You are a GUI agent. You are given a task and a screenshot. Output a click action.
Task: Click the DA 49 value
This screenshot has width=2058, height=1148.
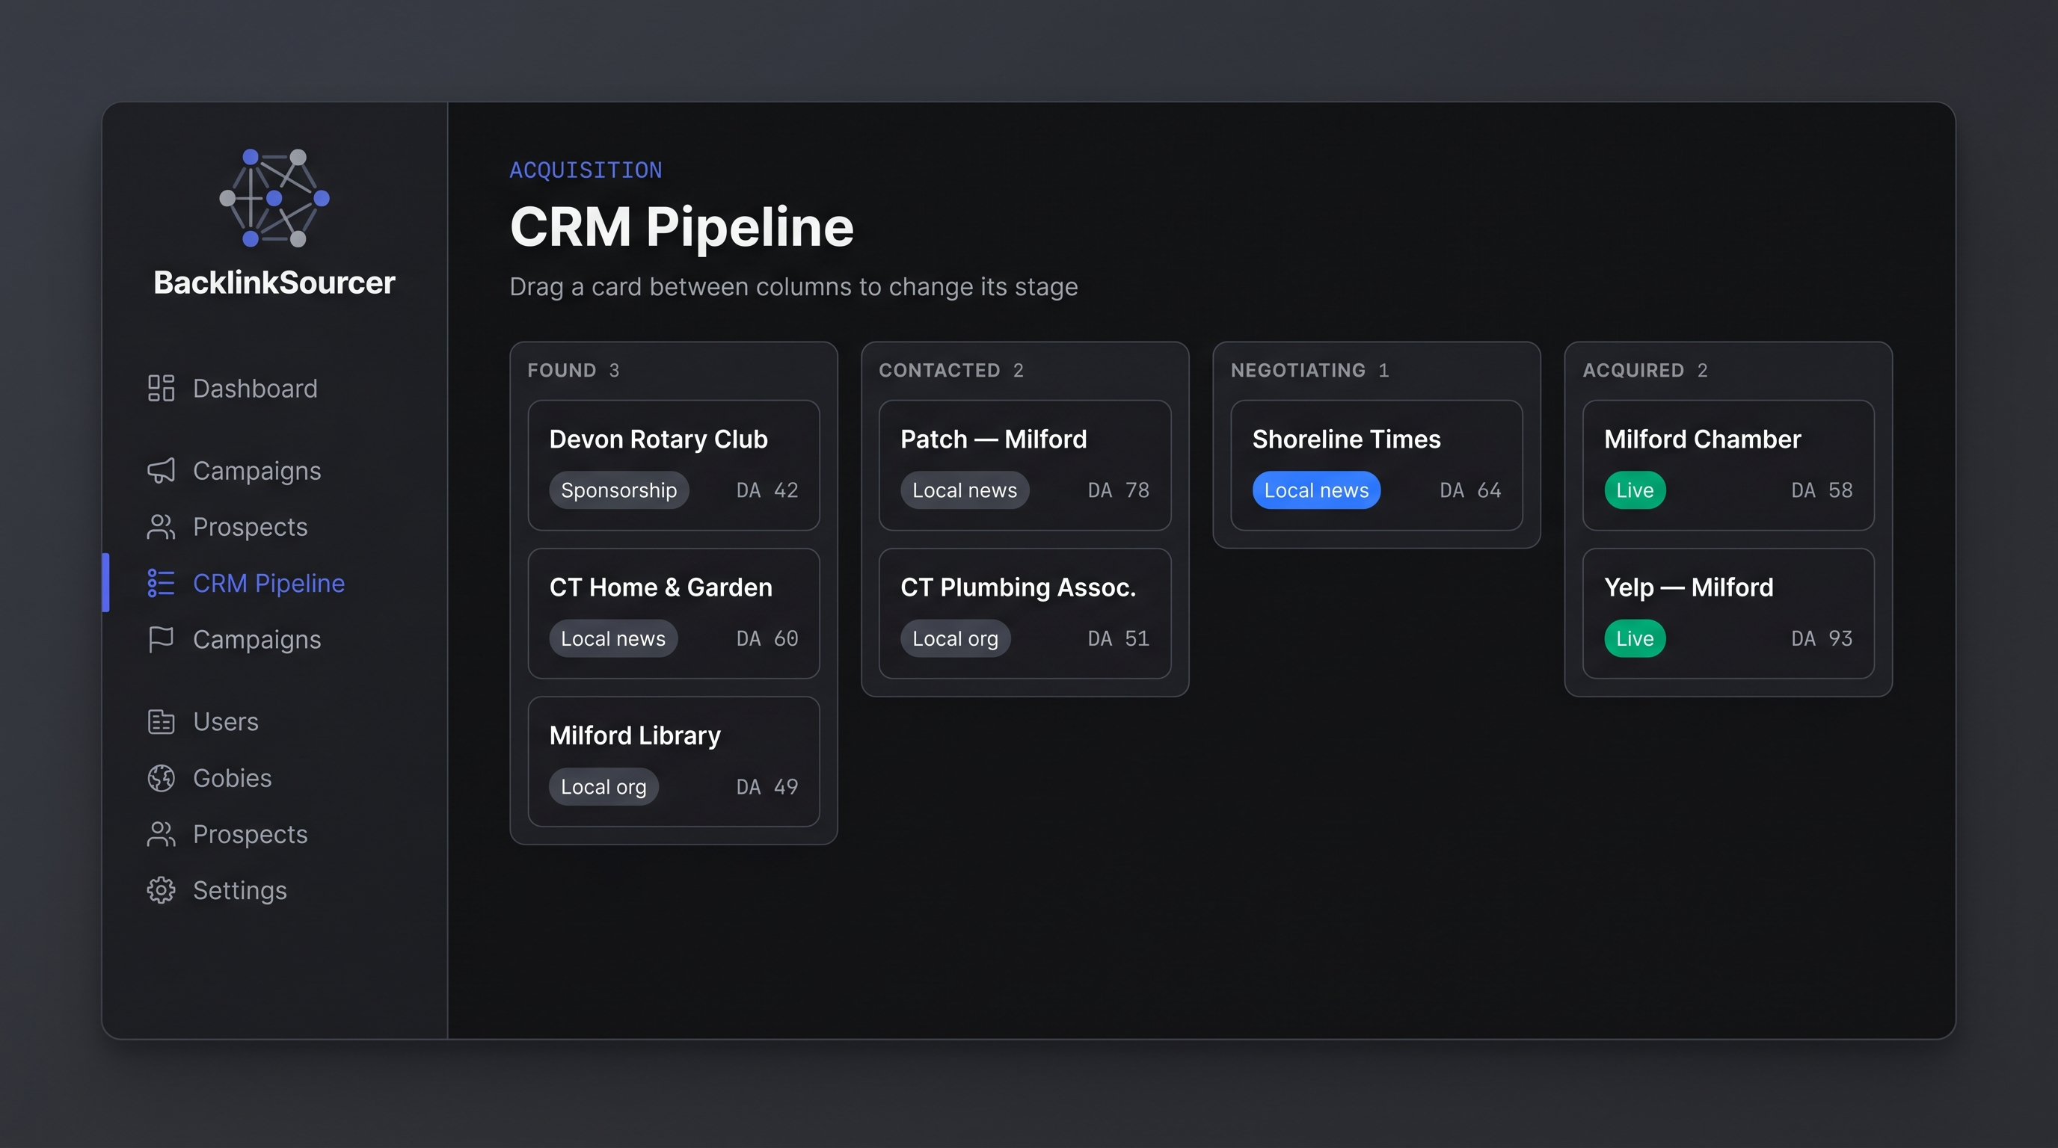[767, 786]
